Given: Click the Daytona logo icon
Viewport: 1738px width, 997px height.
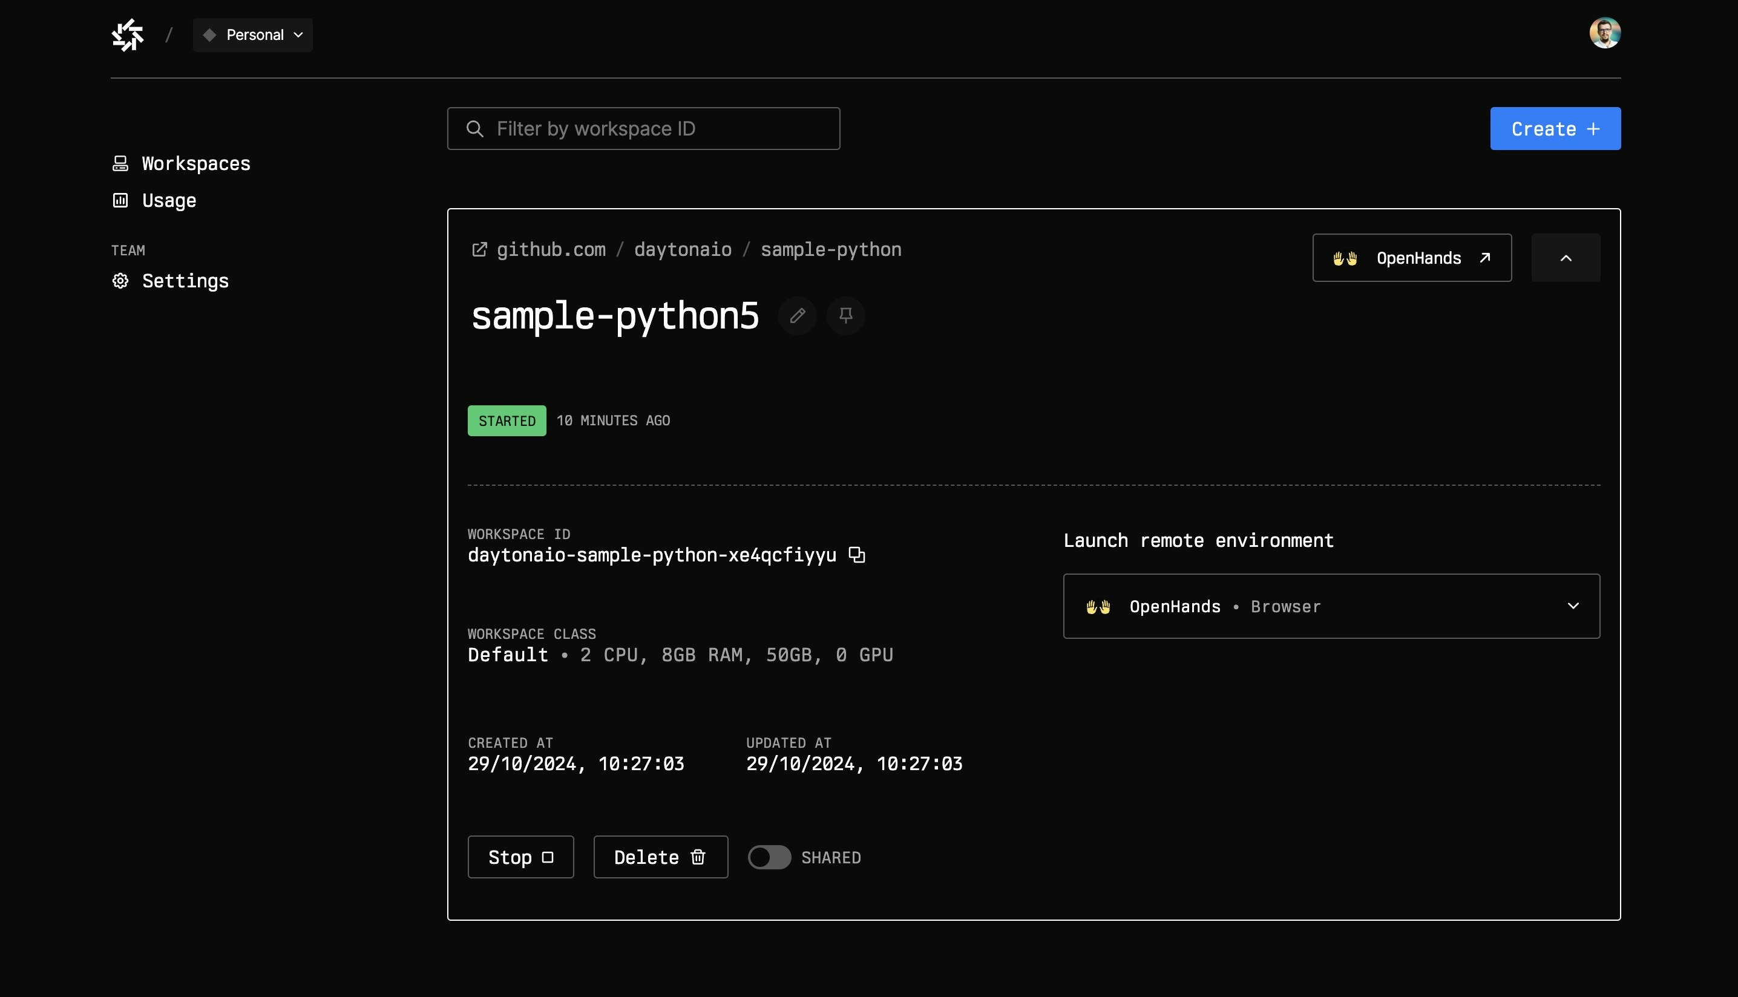Looking at the screenshot, I should tap(128, 35).
